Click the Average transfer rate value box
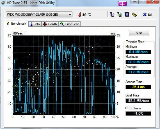This screenshot has width=160, height=129. click(x=138, y=72)
